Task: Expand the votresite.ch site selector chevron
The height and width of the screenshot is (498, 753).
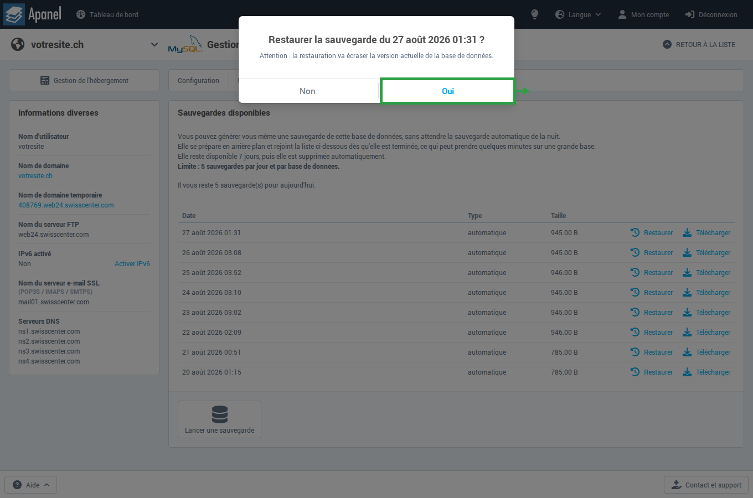Action: point(154,44)
